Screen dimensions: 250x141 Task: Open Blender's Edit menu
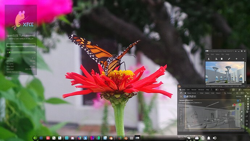tap(188, 90)
